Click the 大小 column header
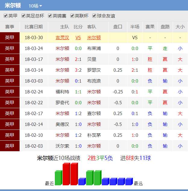The height and width of the screenshot is (191, 188). (180, 27)
